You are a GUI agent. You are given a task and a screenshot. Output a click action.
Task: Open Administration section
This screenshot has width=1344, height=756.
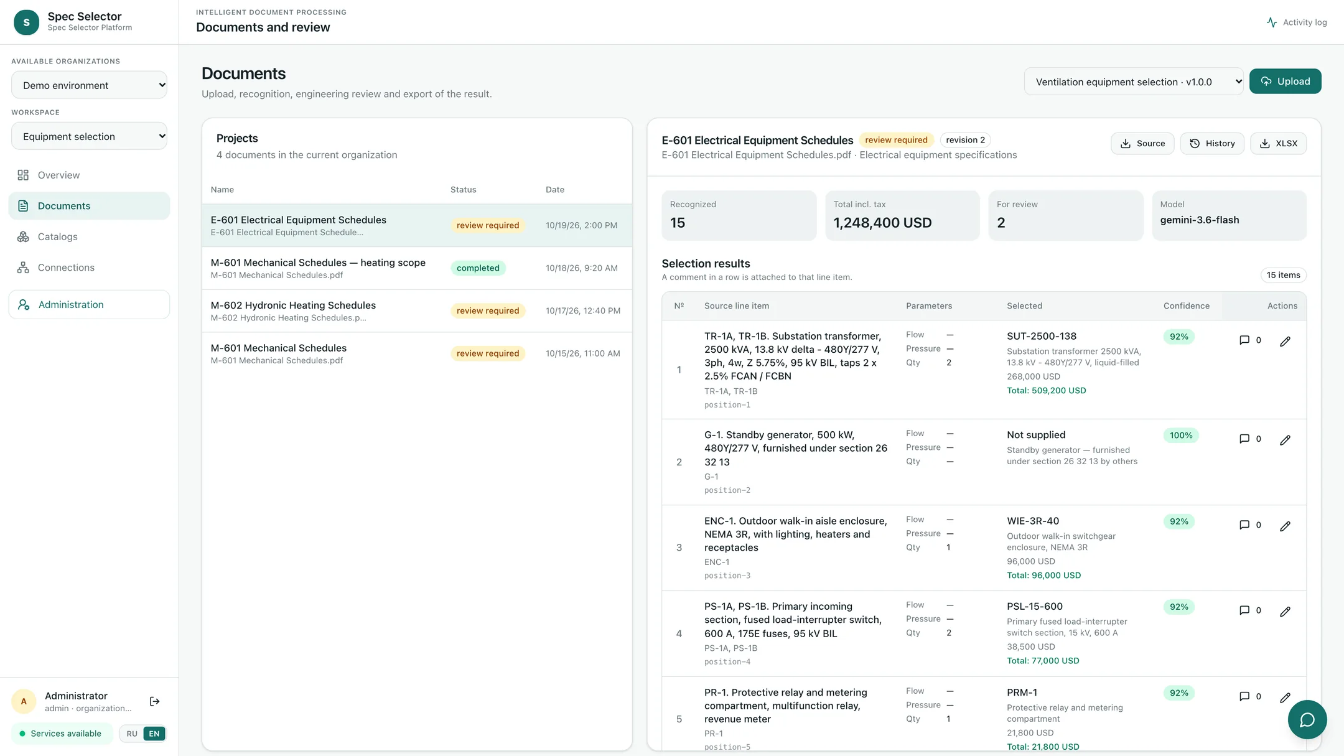tap(89, 304)
